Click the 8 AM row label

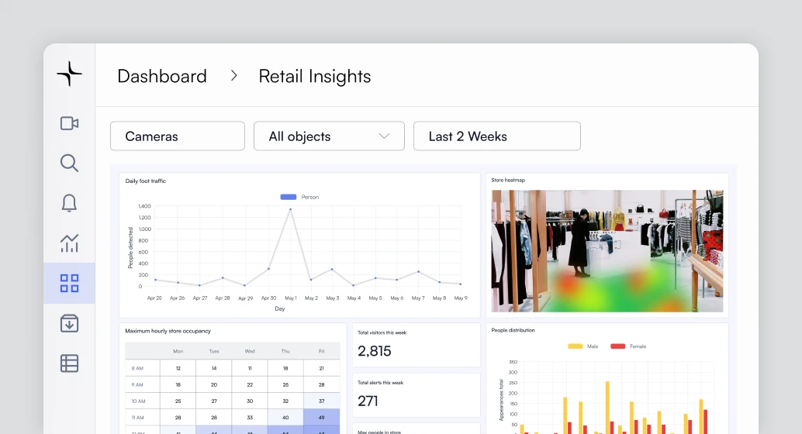[137, 368]
